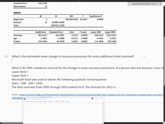This screenshot has height=124, width=165.
Task: Open the Edit menu in Mathematica
Action: coord(28,101)
